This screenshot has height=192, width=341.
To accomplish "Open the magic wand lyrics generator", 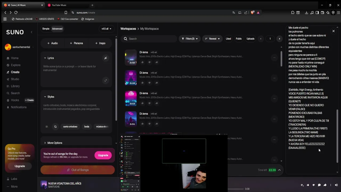I will pos(105,58).
